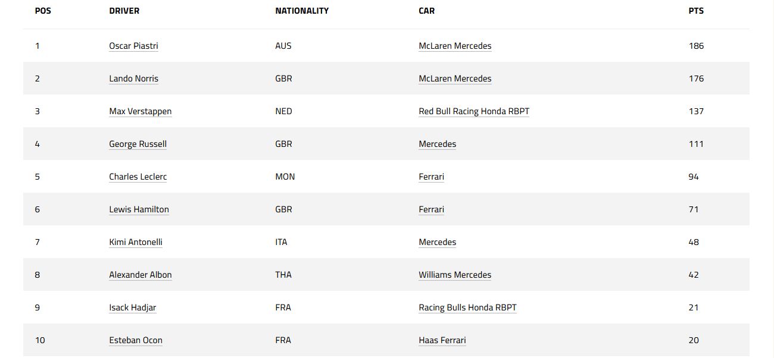This screenshot has width=774, height=358.
Task: Open Lewis Hamilton driver link
Action: pyautogui.click(x=139, y=209)
